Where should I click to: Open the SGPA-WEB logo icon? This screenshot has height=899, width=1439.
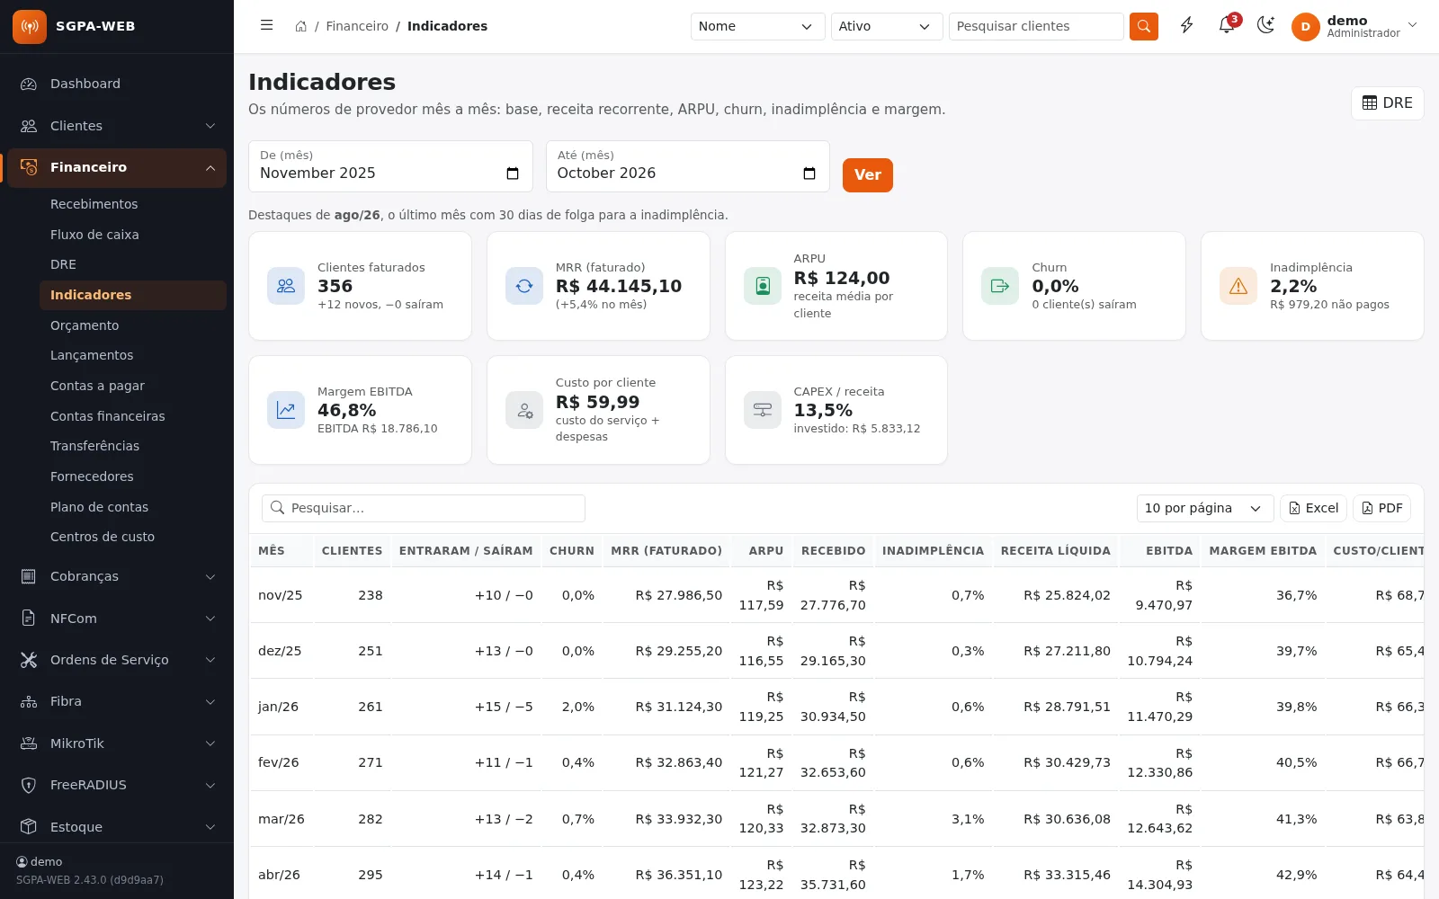pyautogui.click(x=30, y=26)
